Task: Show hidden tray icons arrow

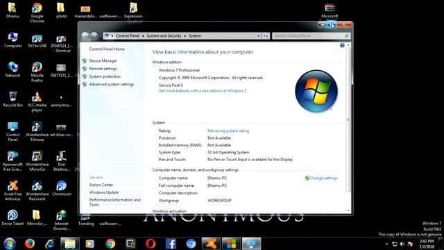Action: point(386,244)
